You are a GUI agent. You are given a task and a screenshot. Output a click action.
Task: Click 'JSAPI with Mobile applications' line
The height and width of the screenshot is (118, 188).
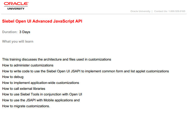coord(41,100)
